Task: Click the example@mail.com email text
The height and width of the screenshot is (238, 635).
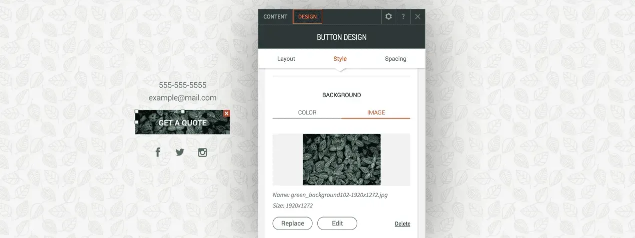Action: [183, 98]
